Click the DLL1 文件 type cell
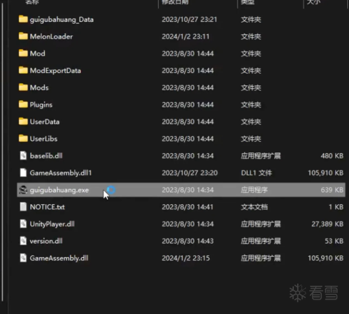Image resolution: width=349 pixels, height=314 pixels. tap(256, 173)
